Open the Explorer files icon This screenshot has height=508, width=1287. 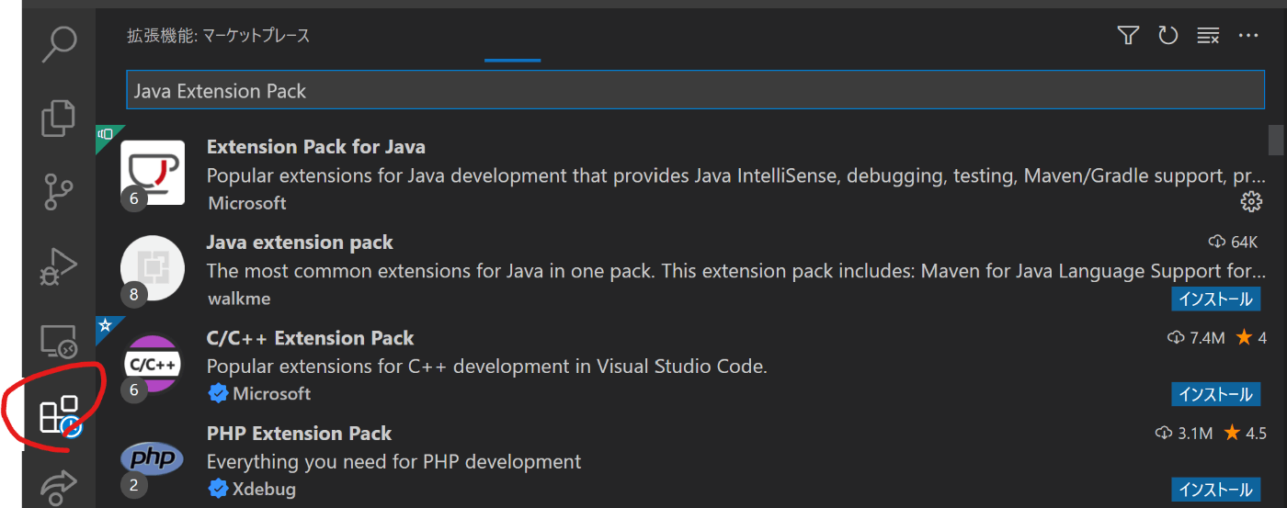tap(60, 118)
